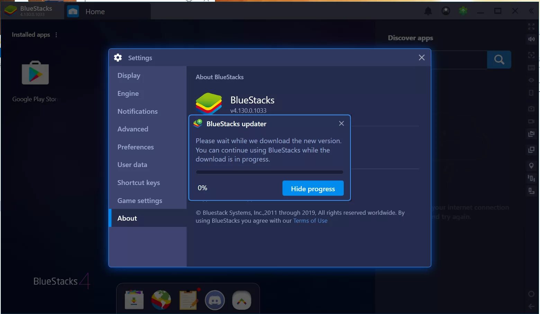Select the About tab

[x=148, y=218]
